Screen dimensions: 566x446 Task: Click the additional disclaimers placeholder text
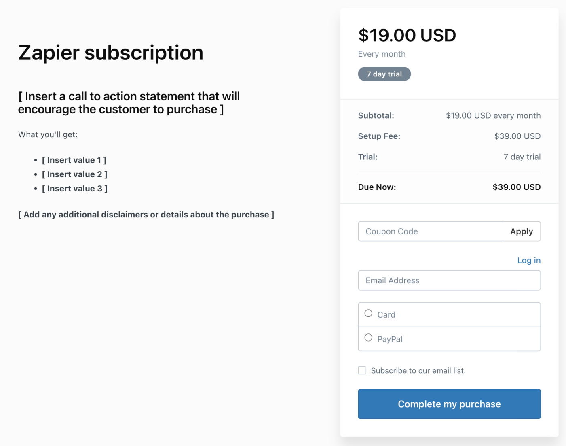click(x=146, y=215)
